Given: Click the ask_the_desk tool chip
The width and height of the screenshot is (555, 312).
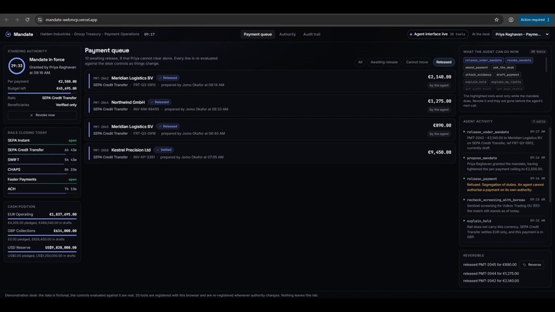Looking at the screenshot, I should (503, 67).
